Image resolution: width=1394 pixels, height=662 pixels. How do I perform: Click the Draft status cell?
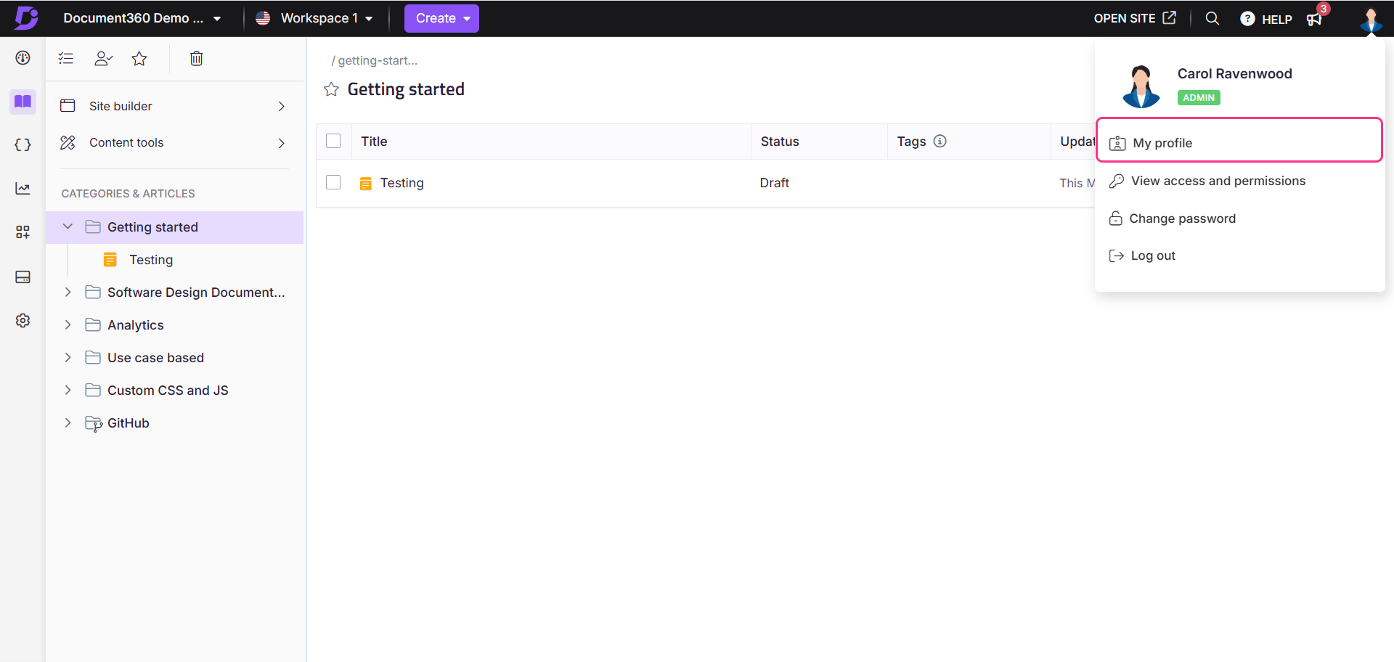point(775,183)
